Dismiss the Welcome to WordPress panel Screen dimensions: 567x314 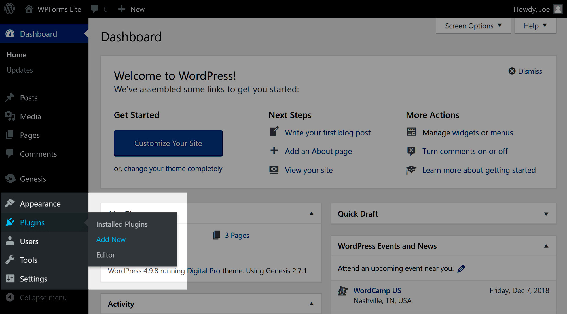coord(524,71)
